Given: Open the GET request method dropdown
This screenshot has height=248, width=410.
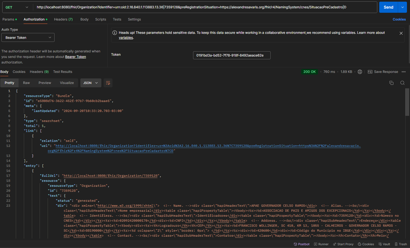Looking at the screenshot, I should click(x=17, y=7).
